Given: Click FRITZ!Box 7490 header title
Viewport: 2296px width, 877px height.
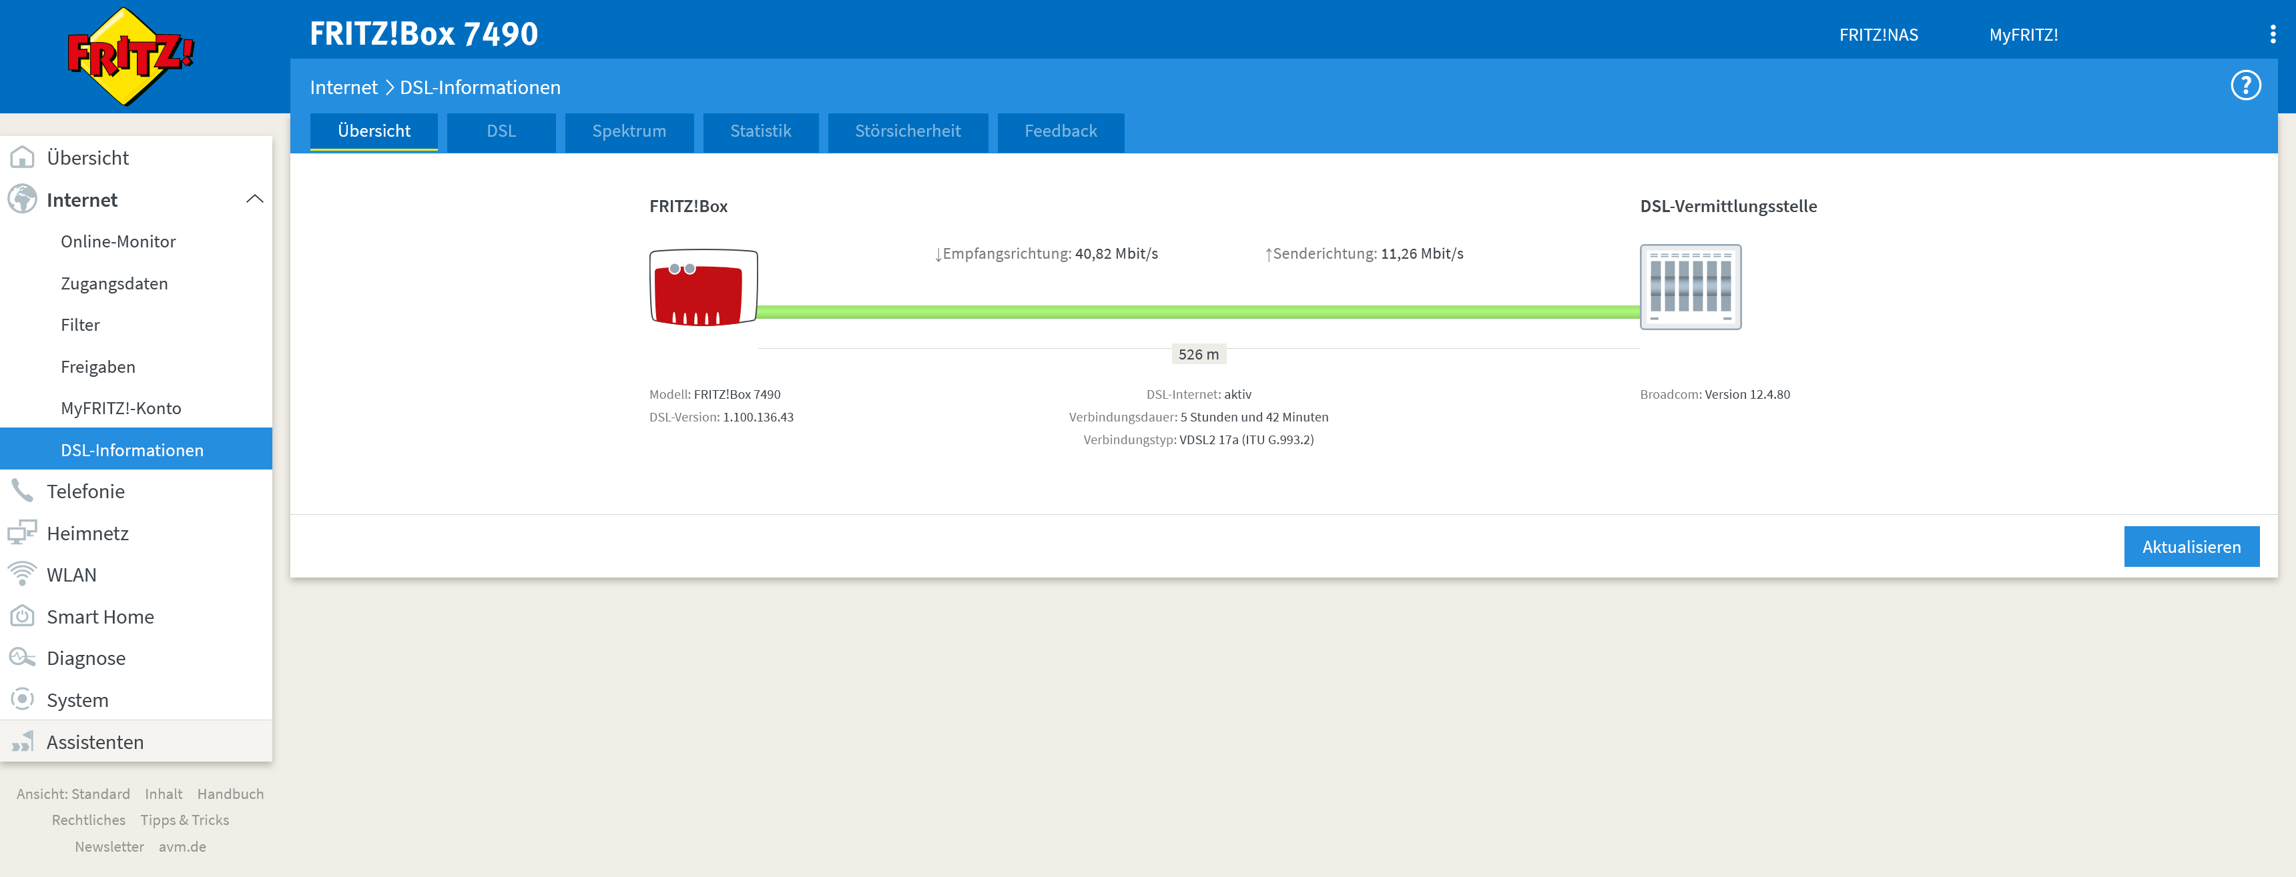Looking at the screenshot, I should click(423, 34).
